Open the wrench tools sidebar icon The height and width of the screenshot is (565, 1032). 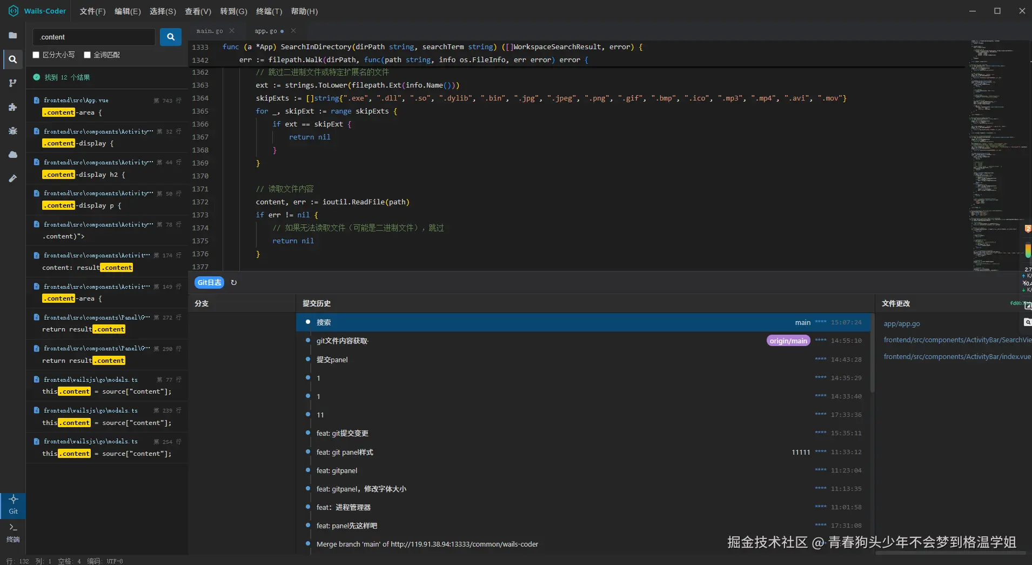tap(13, 178)
